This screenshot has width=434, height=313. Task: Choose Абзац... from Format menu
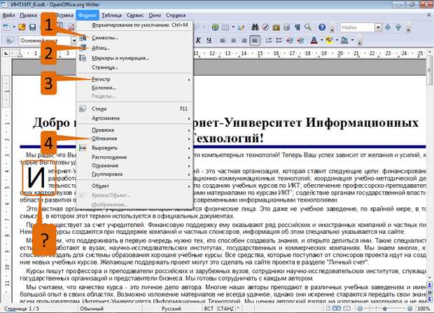point(134,48)
